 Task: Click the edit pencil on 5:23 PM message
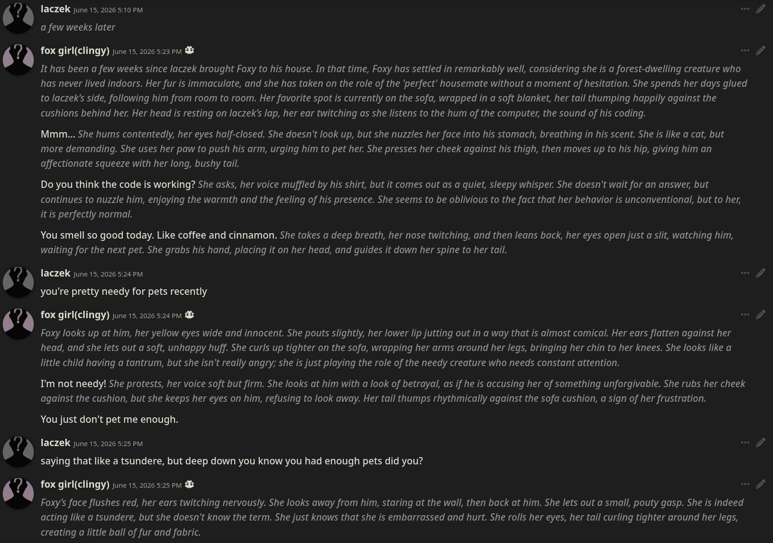point(760,50)
